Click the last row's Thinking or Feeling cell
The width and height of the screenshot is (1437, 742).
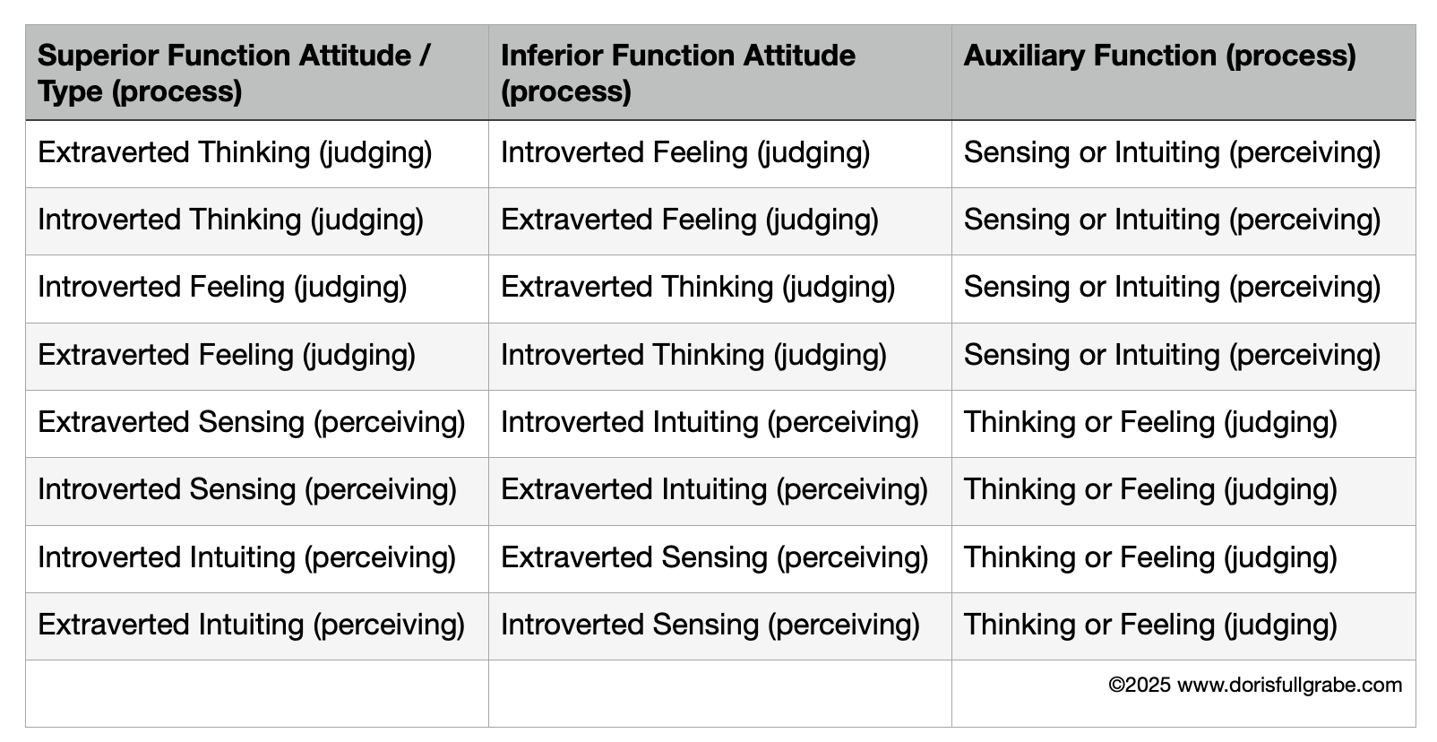click(x=1183, y=626)
